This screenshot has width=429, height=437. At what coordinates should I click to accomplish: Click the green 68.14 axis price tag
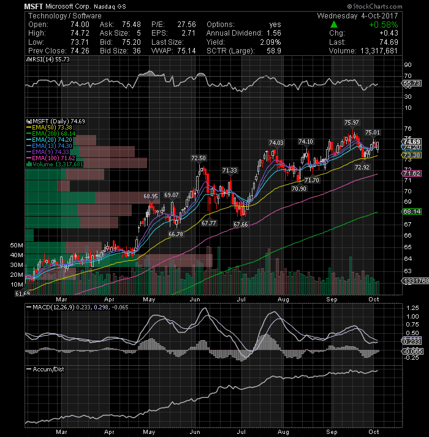[412, 211]
